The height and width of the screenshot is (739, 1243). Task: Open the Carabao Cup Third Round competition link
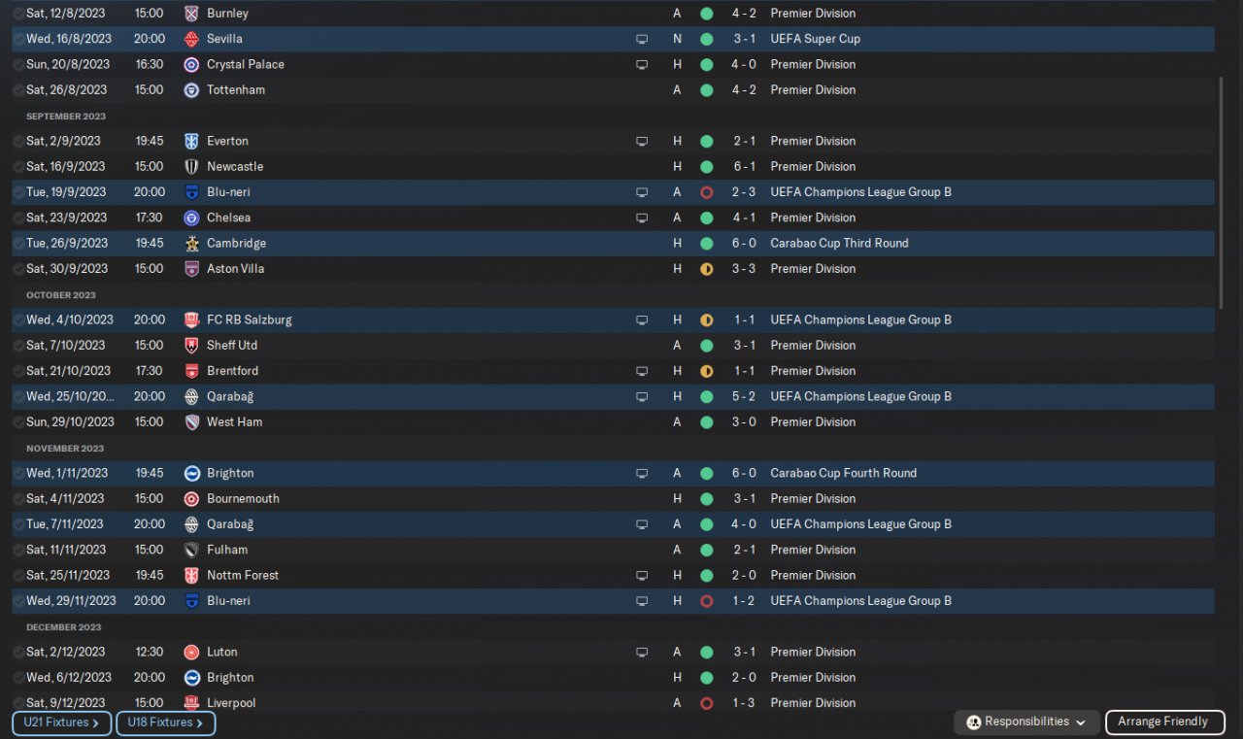coord(839,244)
